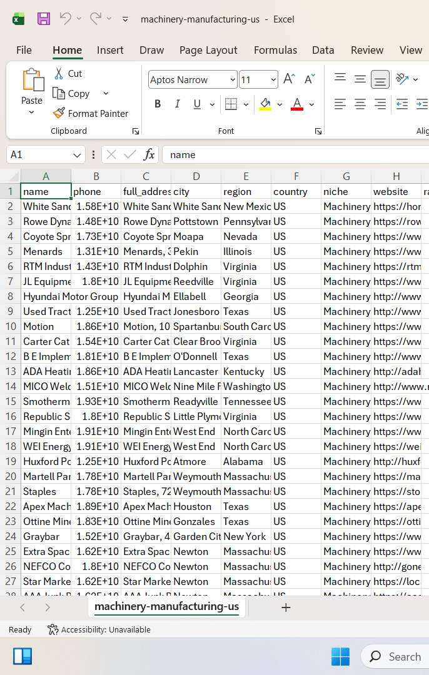Open the Customize Quick Access Toolbar menu
Screen dimensions: 429x675
coord(125,19)
